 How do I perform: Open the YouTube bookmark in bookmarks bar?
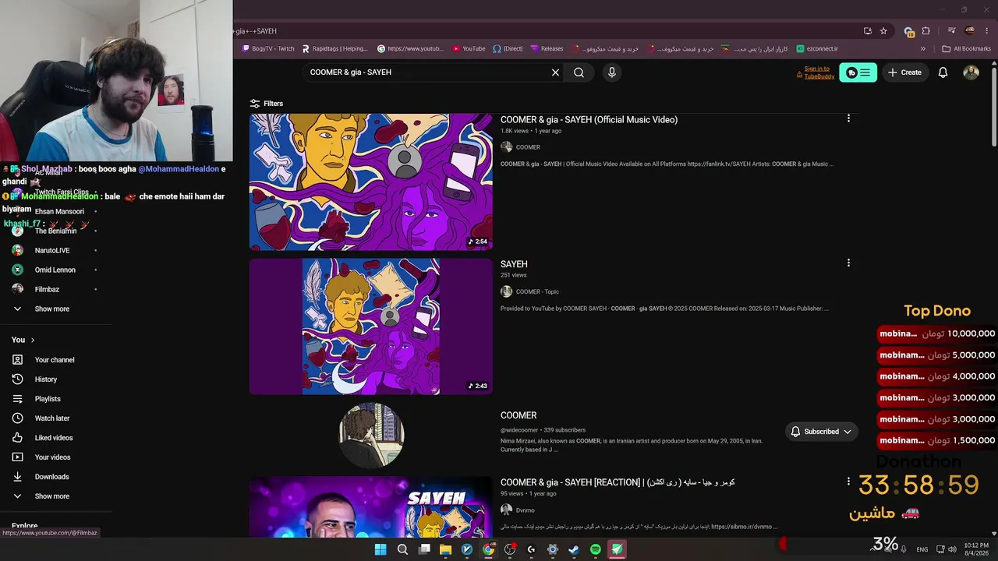point(468,49)
